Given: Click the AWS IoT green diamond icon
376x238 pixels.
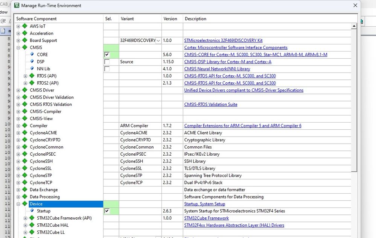Looking at the screenshot, I should (x=25, y=26).
